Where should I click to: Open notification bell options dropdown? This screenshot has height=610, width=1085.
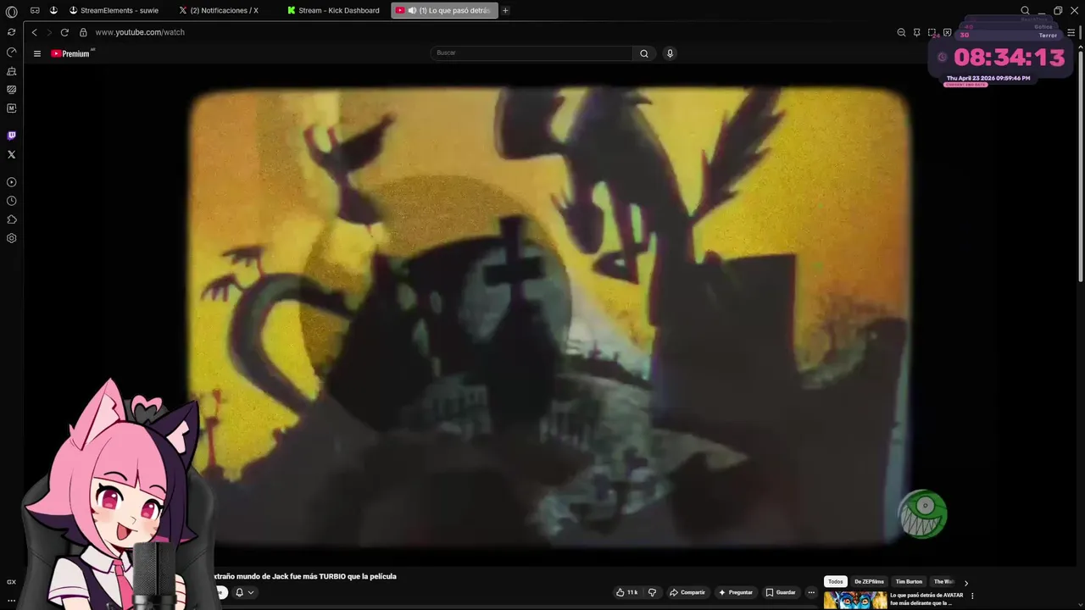click(244, 592)
